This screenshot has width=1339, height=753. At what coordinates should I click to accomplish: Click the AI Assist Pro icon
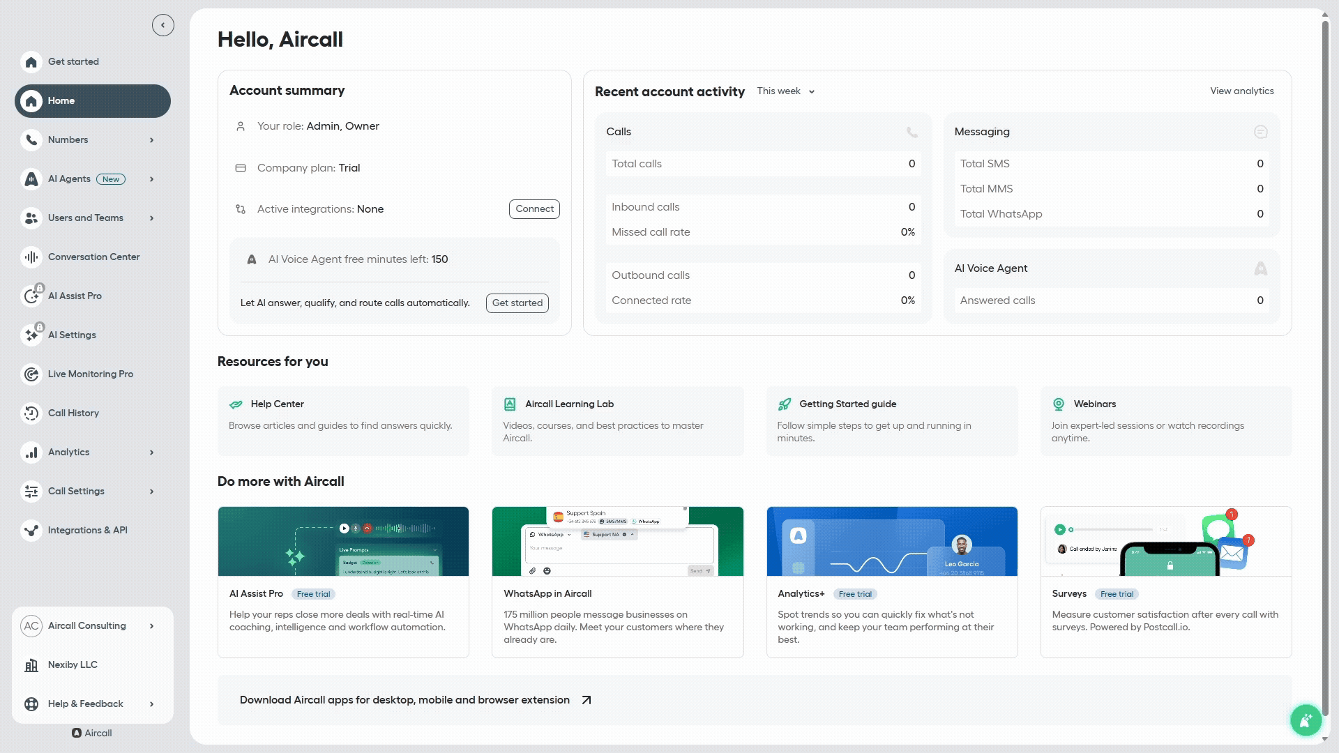[31, 296]
